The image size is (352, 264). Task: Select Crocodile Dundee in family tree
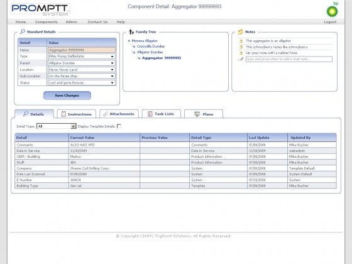151,47
